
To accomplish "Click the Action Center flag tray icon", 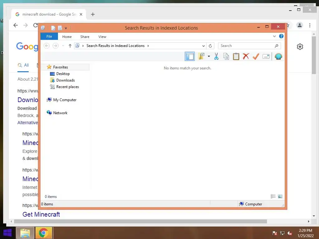I will coord(274,233).
